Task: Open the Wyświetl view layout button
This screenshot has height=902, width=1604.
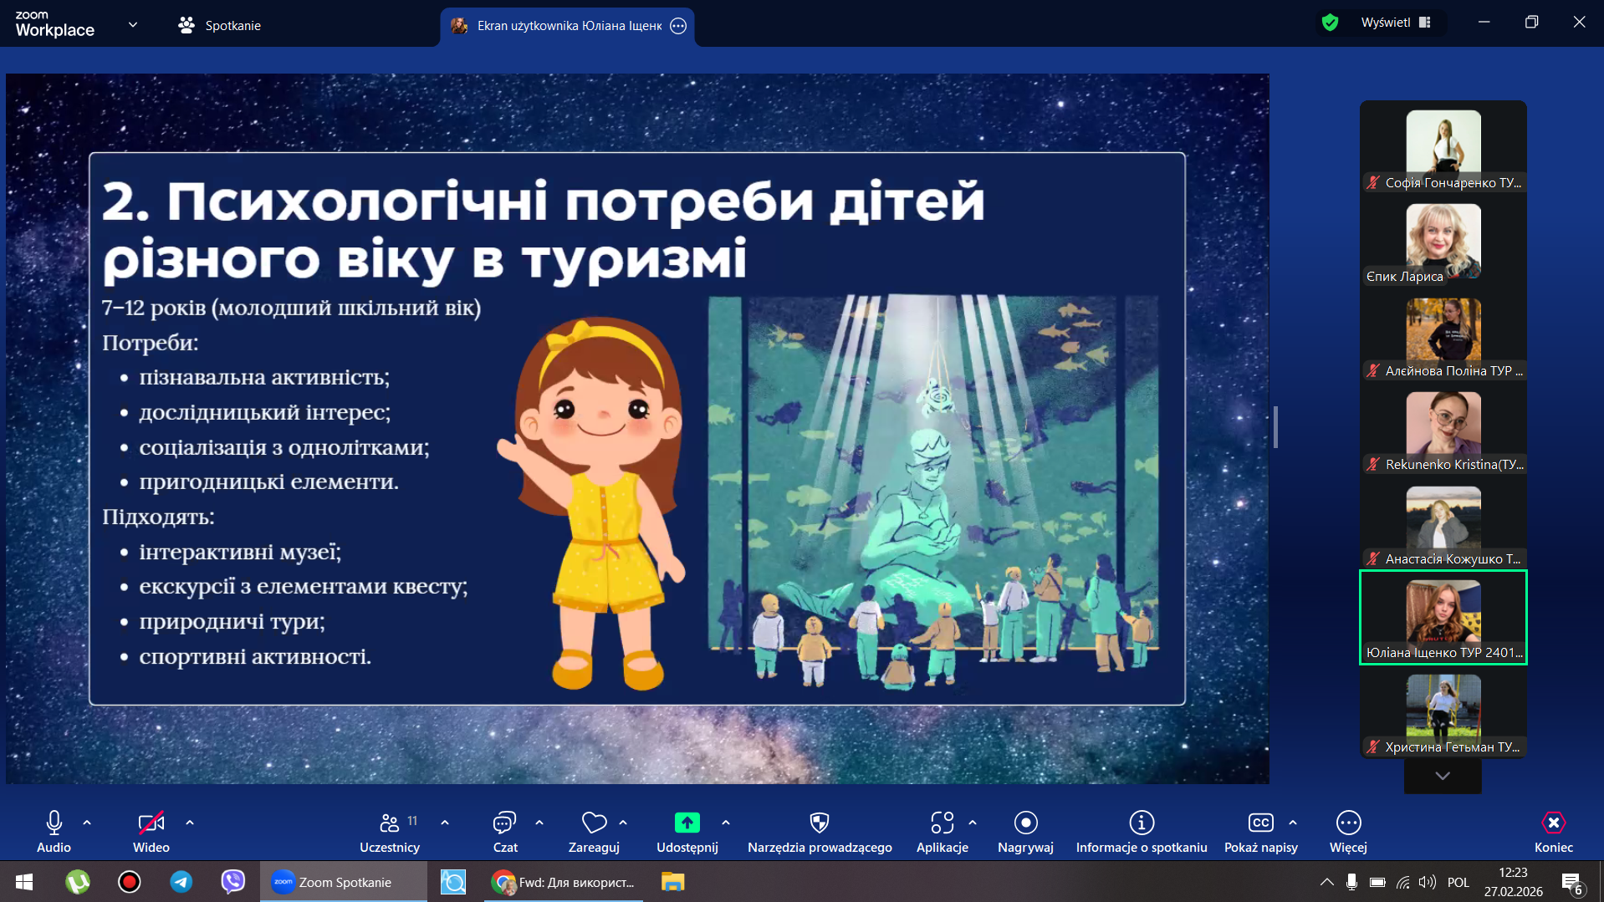Action: point(1395,23)
